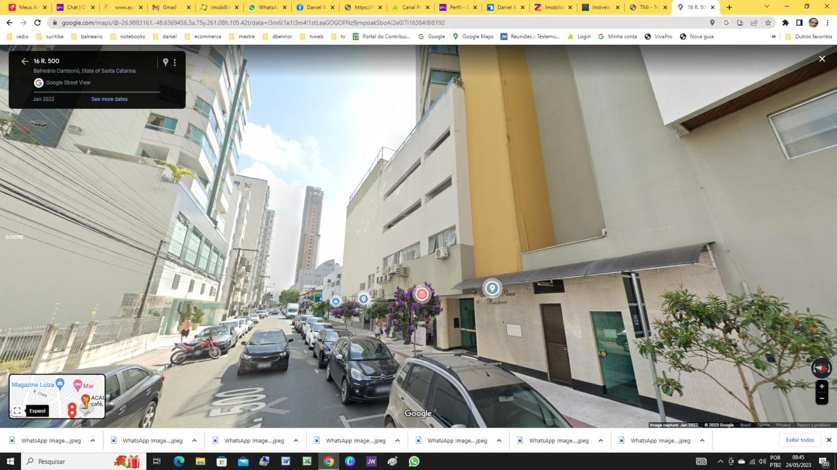Close the active 16 R. 500 tab
Screen dimensions: 837x470
pos(713,7)
